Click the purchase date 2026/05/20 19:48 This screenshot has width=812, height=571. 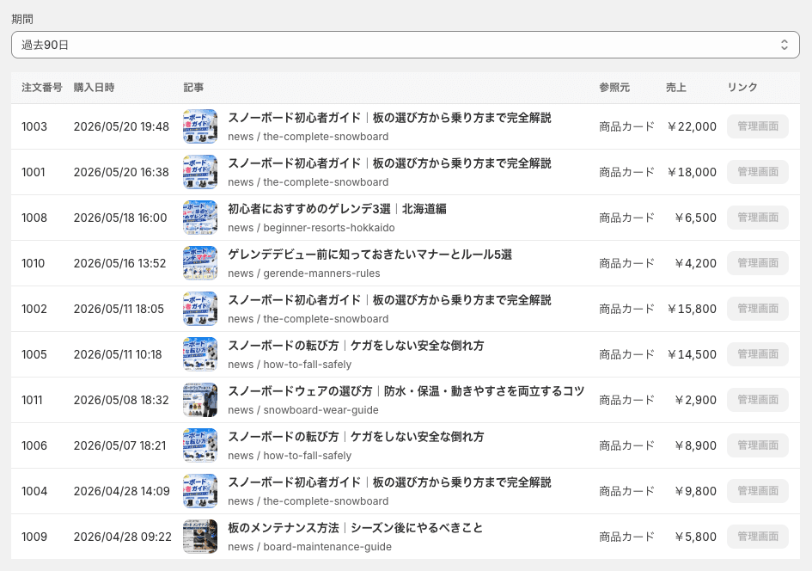[x=121, y=126]
